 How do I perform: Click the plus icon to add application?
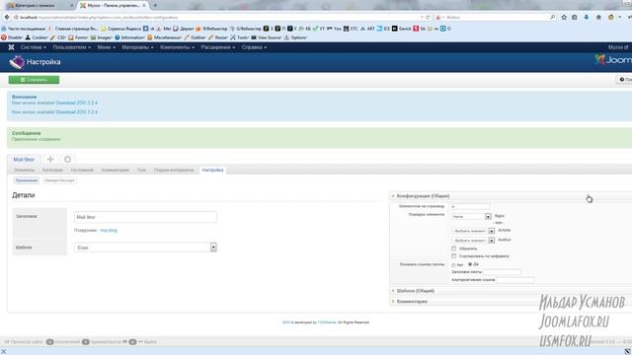(x=50, y=160)
